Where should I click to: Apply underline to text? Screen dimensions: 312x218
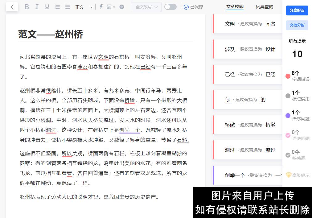coord(47,7)
